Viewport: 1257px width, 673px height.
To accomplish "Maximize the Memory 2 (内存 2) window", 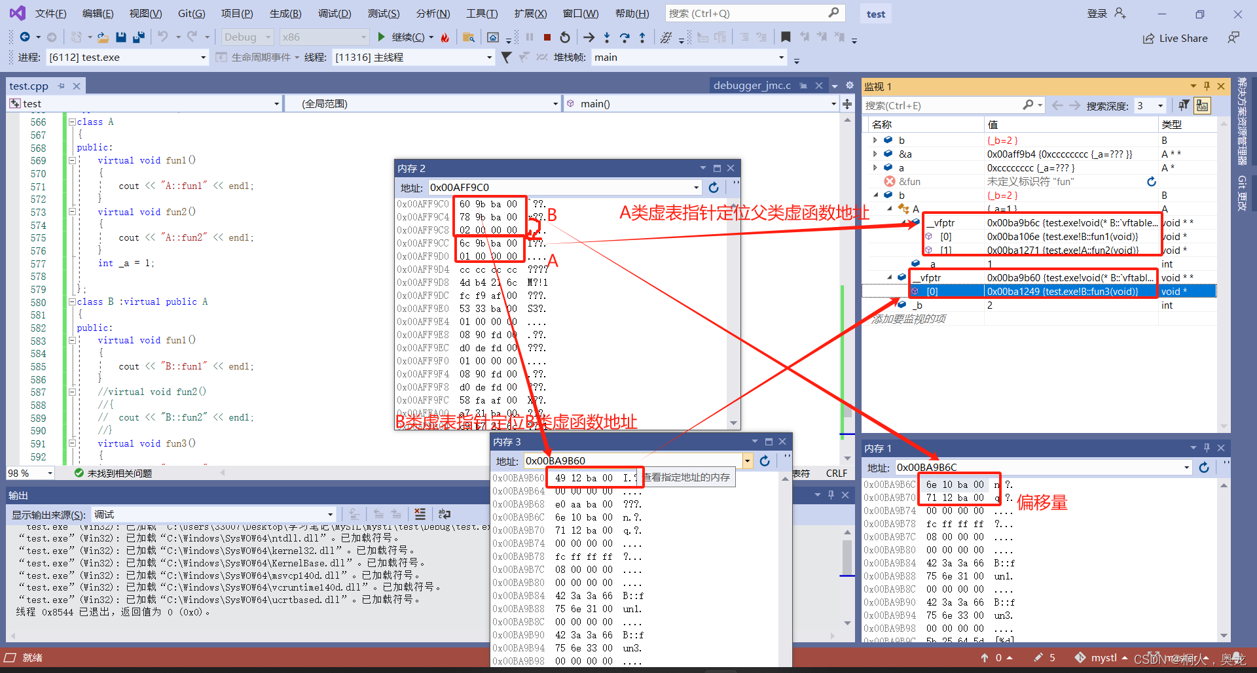I will [x=717, y=168].
